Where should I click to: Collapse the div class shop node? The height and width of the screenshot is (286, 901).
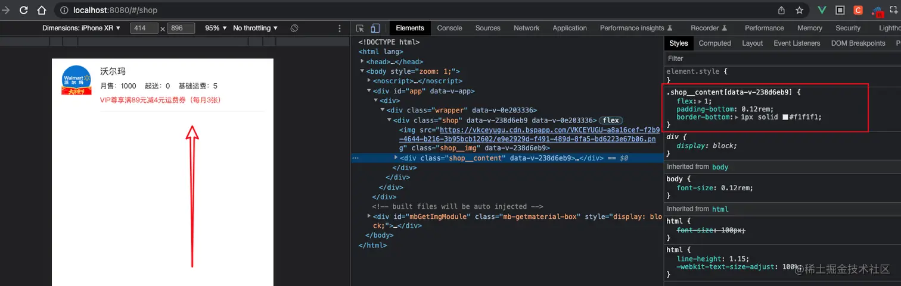pyautogui.click(x=389, y=120)
